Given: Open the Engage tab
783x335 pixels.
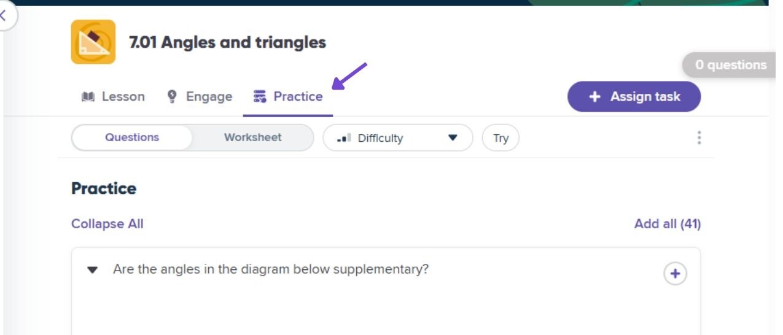Looking at the screenshot, I should [x=200, y=96].
